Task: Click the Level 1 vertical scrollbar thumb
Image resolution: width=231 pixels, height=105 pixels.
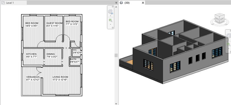Action: (116, 55)
